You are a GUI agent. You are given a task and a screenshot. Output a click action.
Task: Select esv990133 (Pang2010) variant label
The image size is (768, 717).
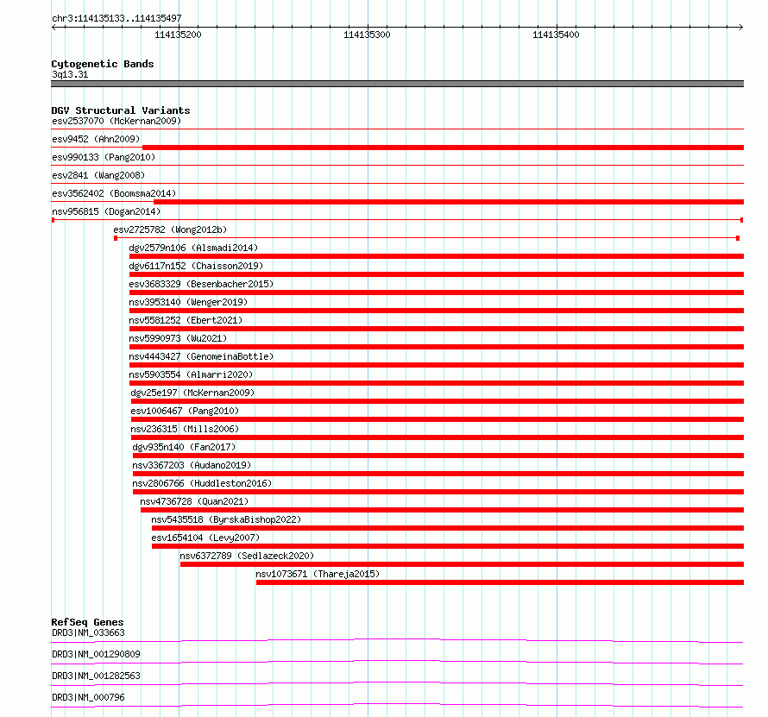coord(104,157)
